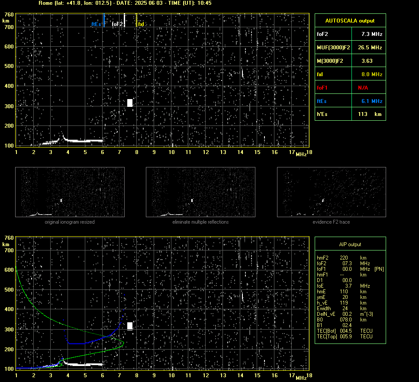Click the 'MHz' axis label under top ionogram
The width and height of the screenshot is (419, 382).
(301, 154)
